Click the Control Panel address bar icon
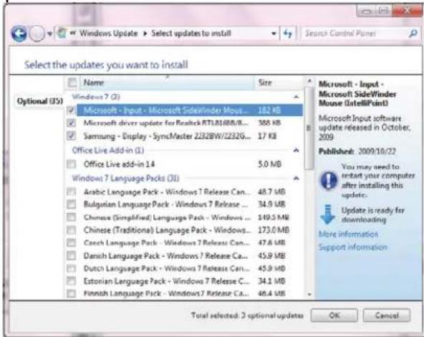This screenshot has width=424, height=337. tap(62, 33)
